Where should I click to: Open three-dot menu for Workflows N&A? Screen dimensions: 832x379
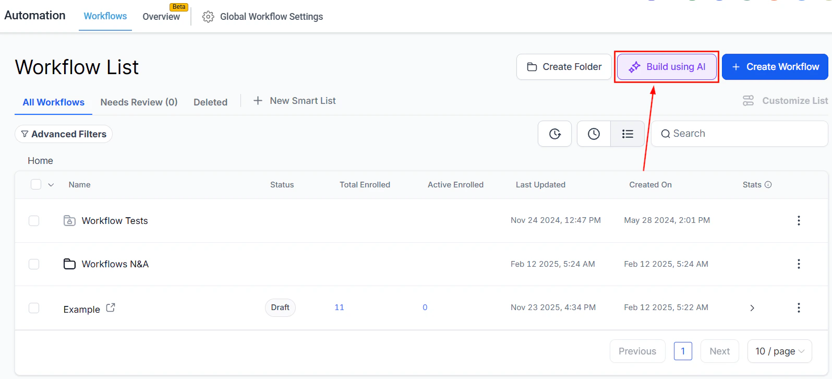click(x=799, y=264)
